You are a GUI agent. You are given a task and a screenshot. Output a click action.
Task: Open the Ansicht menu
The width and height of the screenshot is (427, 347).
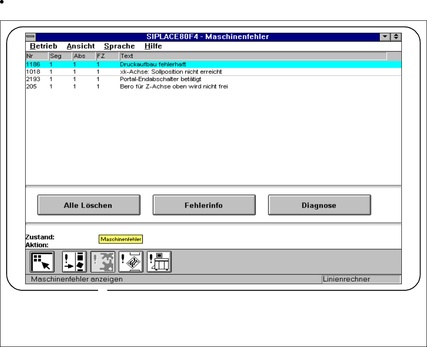click(x=80, y=46)
